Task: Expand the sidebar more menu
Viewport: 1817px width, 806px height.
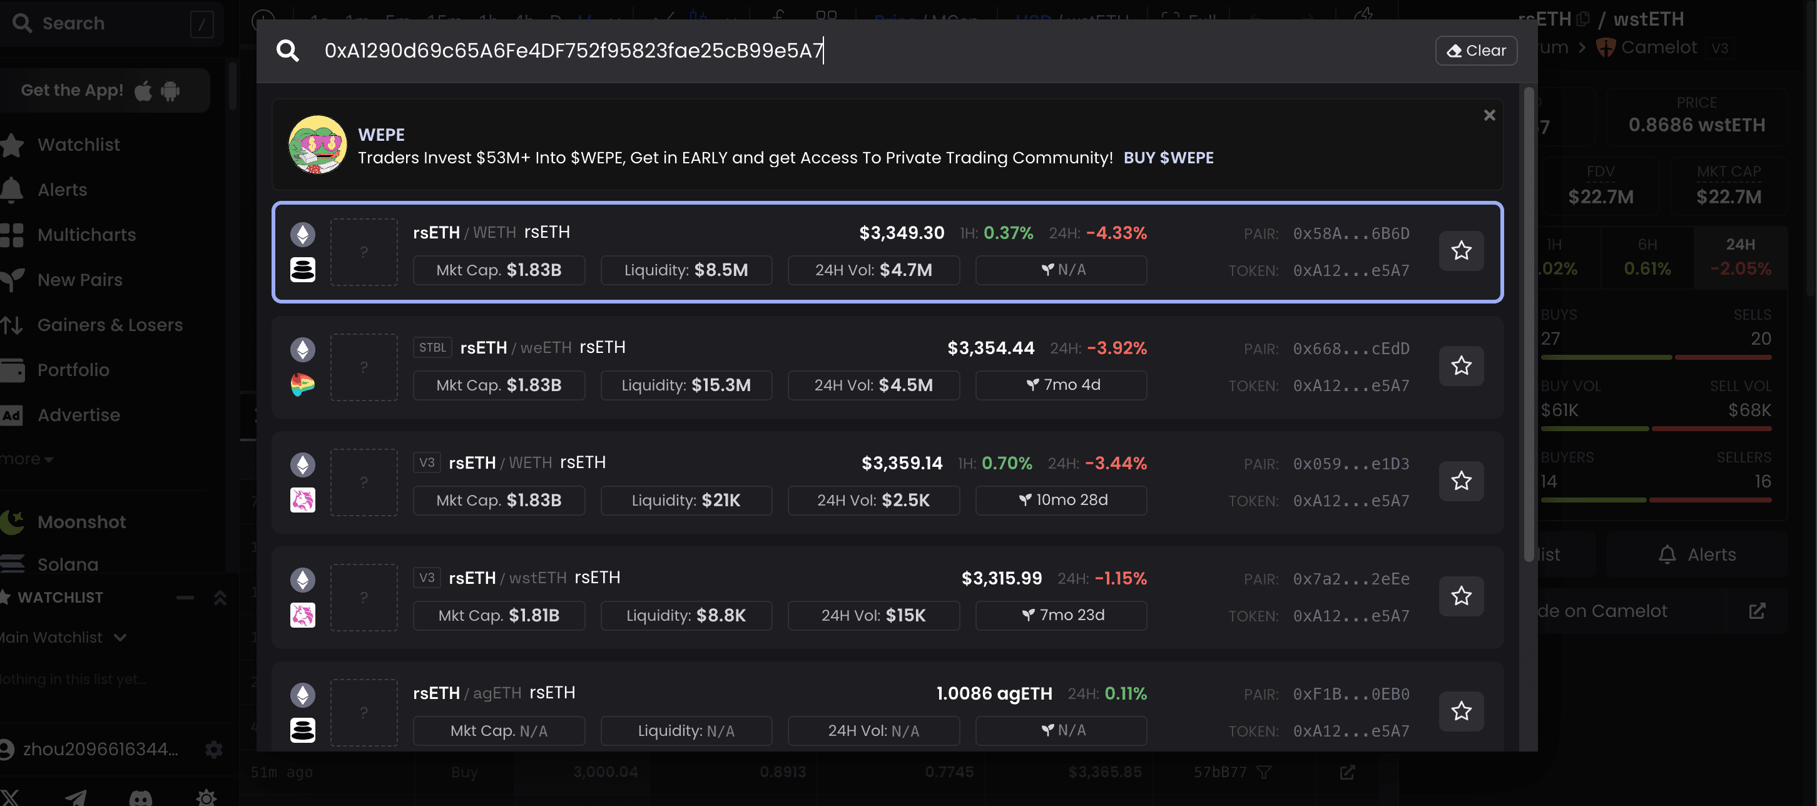Action: click(x=27, y=459)
